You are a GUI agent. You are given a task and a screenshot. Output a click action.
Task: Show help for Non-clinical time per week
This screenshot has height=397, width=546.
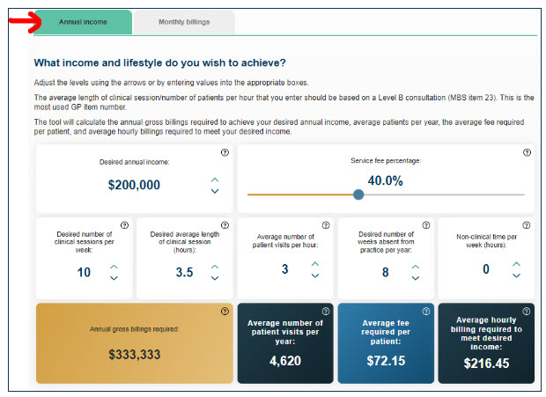click(x=527, y=225)
